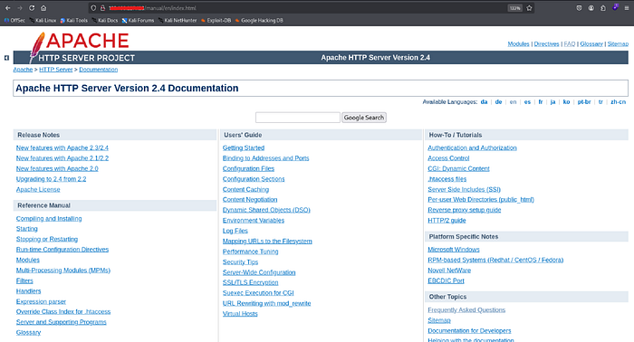Click Documentation breadcrumb link
This screenshot has width=634, height=342.
point(98,70)
